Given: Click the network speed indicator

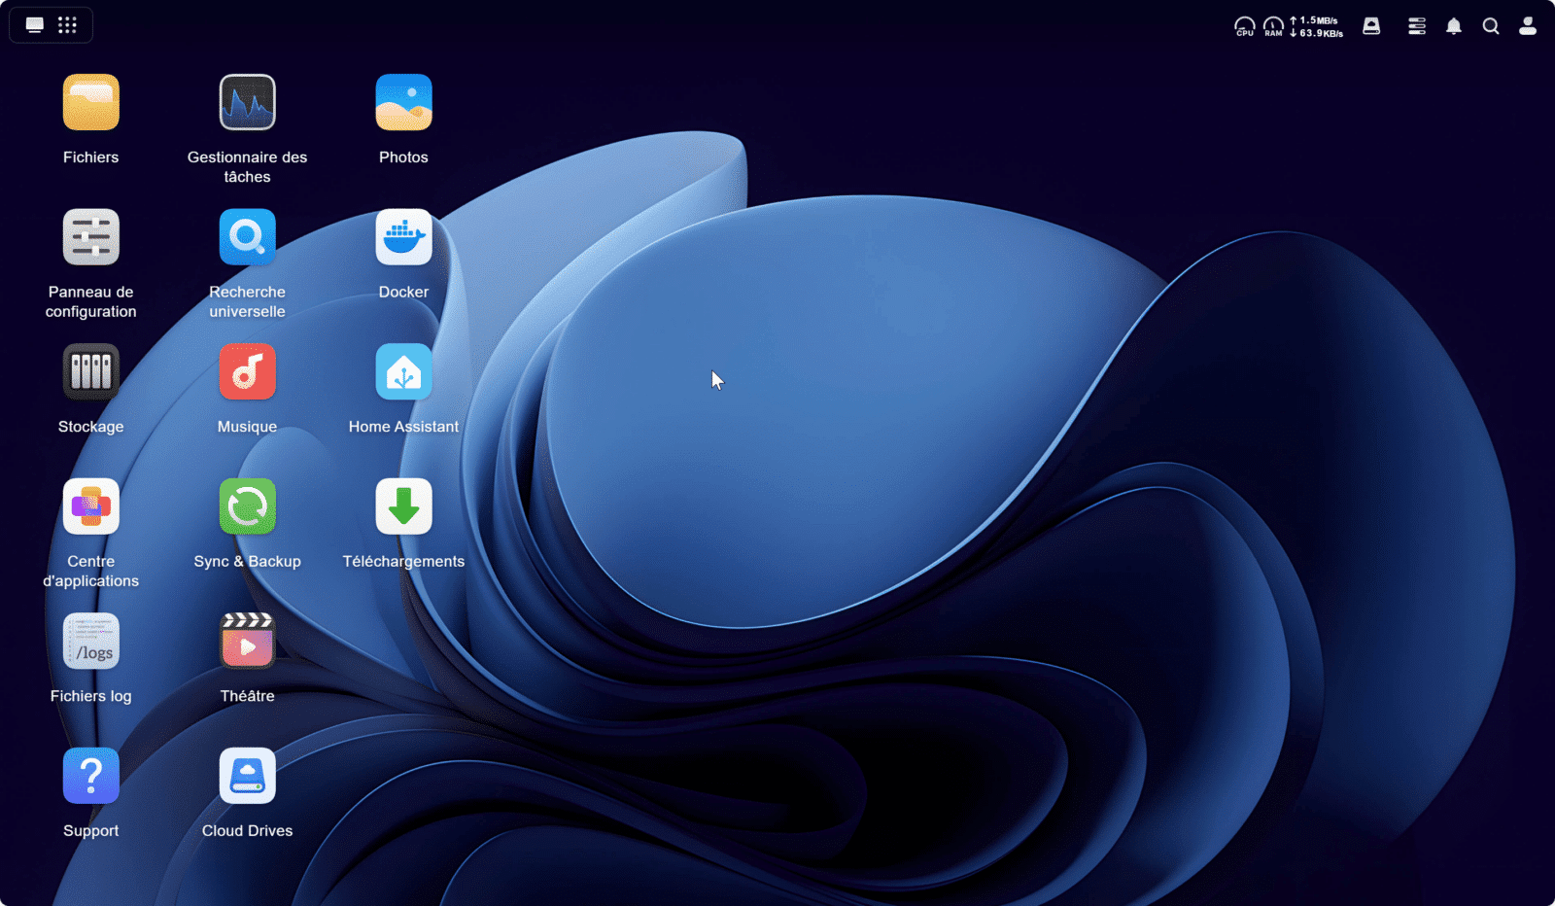Looking at the screenshot, I should [1317, 26].
